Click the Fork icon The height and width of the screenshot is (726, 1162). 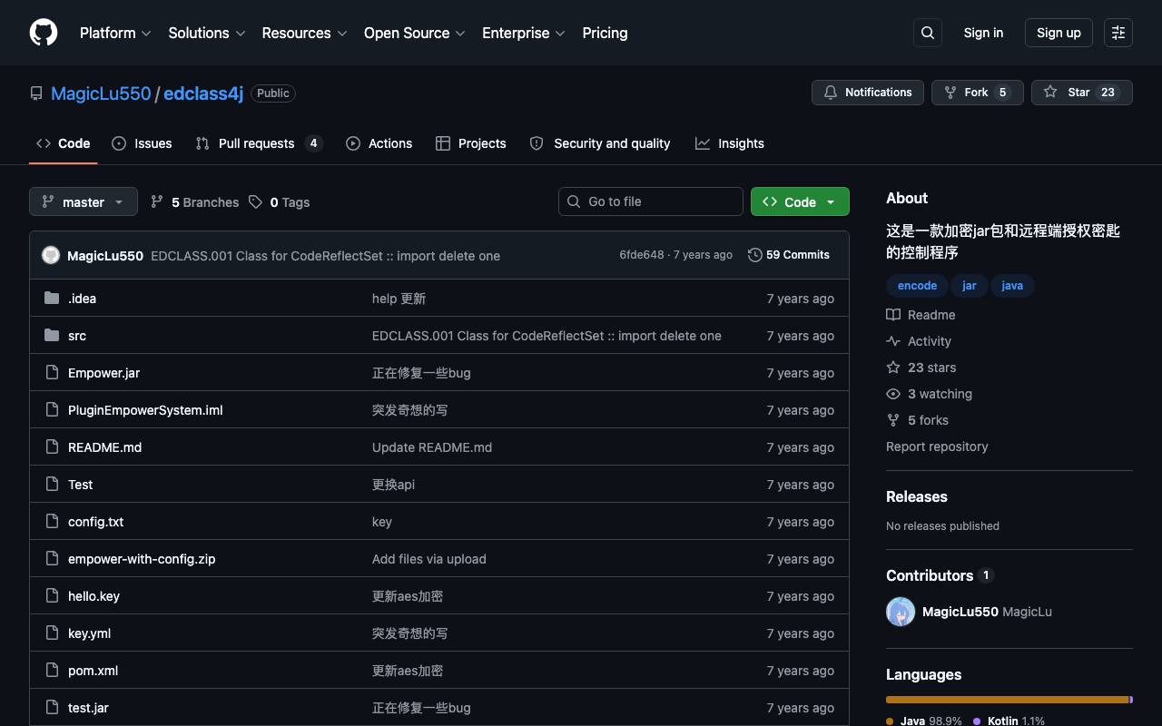click(x=950, y=92)
